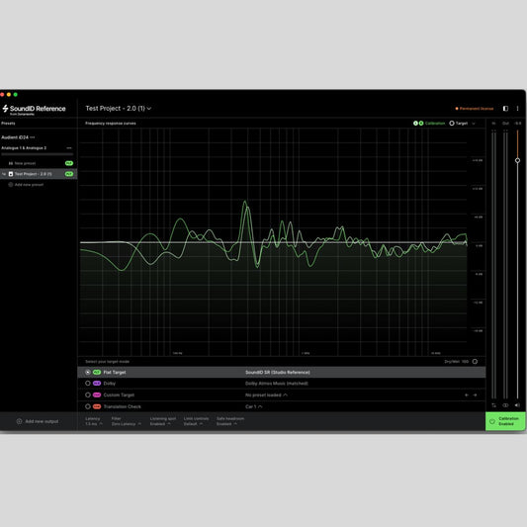Click previous custom target preset arrow
Image resolution: width=527 pixels, height=527 pixels.
pyautogui.click(x=467, y=395)
